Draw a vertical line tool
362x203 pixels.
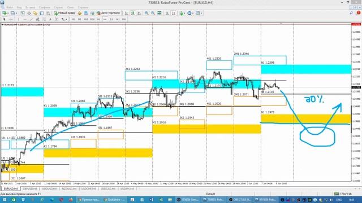19,19
